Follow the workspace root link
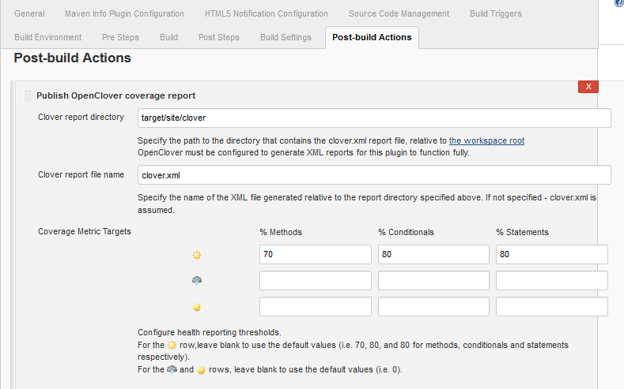Screen dimensions: 624x389 (486, 140)
